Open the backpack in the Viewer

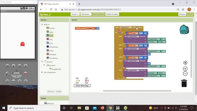184,30
